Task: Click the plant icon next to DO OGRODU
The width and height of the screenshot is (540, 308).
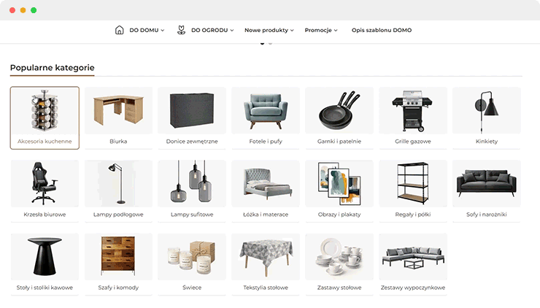Action: point(181,30)
